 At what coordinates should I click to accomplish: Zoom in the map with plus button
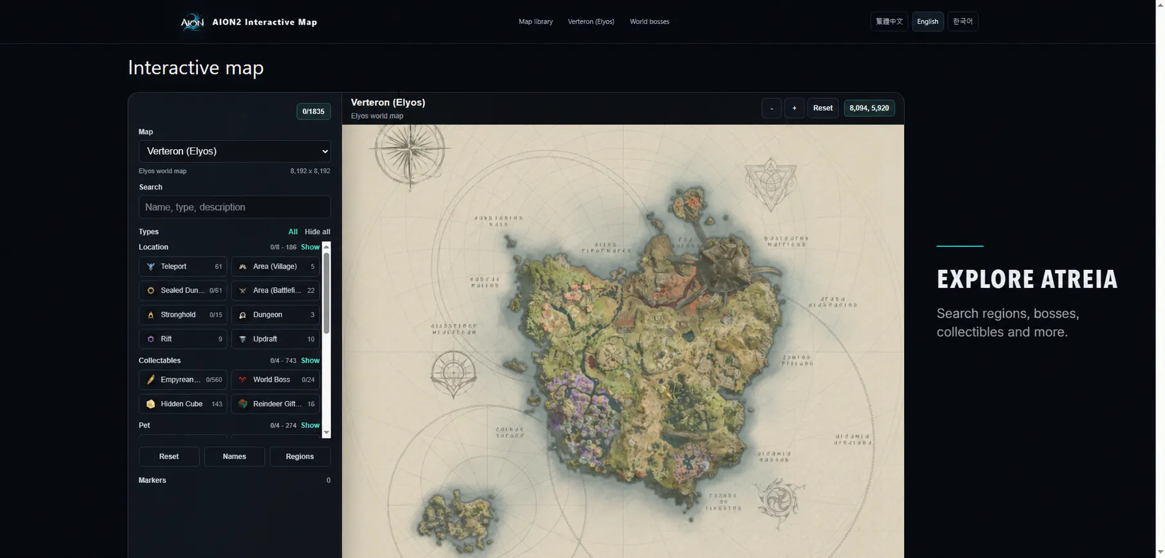794,108
